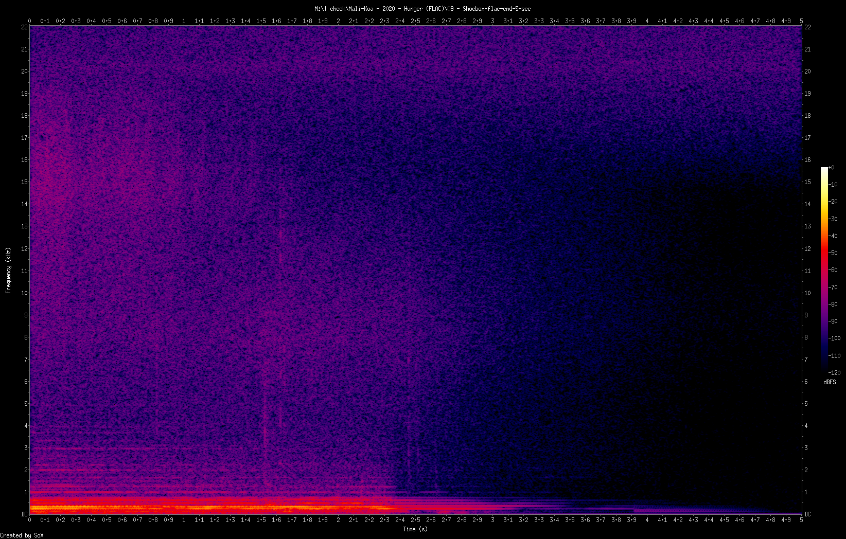Click the "-90" value on the dBFS scale

click(833, 321)
